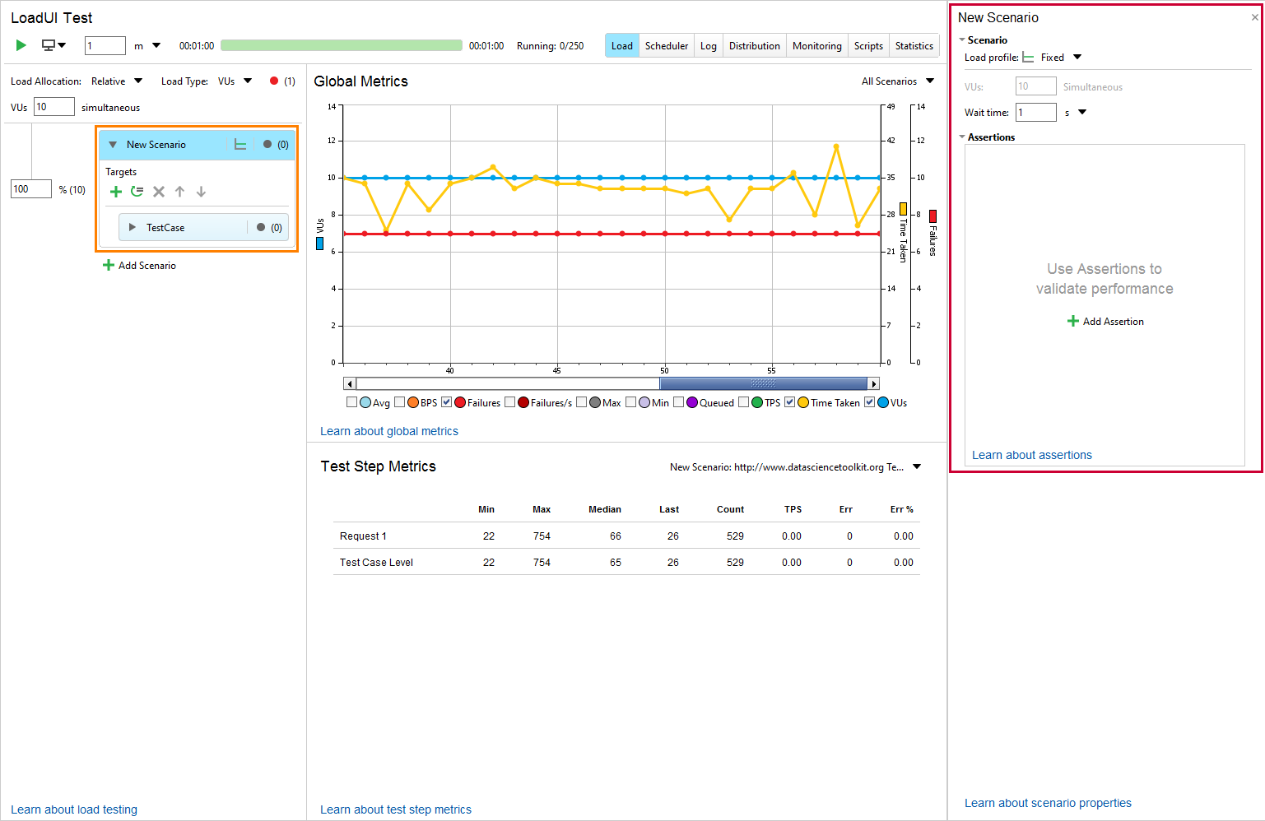Click the status dot in the TestCase row
The width and height of the screenshot is (1265, 821).
(x=261, y=227)
